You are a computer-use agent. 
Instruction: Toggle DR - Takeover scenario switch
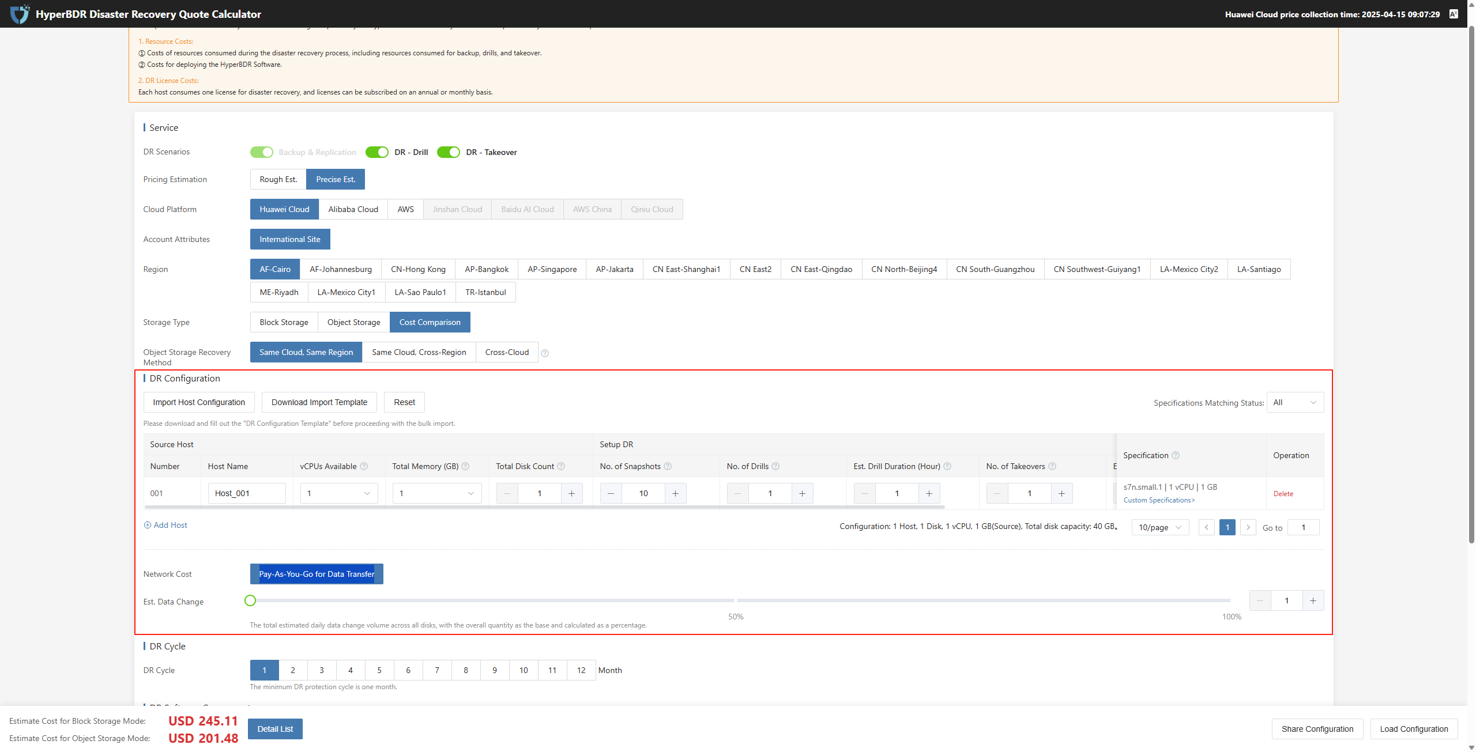(x=449, y=152)
